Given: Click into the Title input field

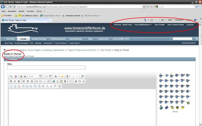Looking at the screenshot, I should point(46,68).
